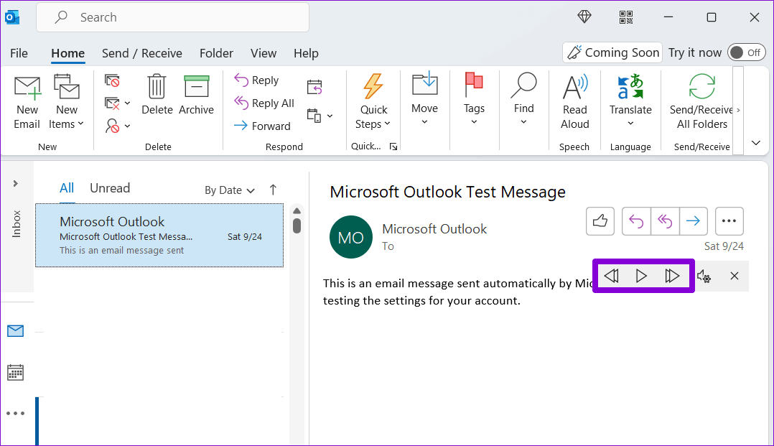Click the Read Aloud speech icon

(x=574, y=88)
